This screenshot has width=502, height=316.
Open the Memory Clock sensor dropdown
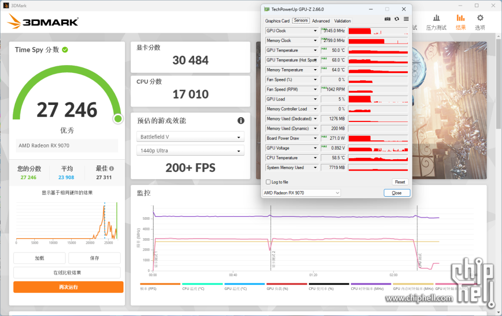[x=315, y=40]
